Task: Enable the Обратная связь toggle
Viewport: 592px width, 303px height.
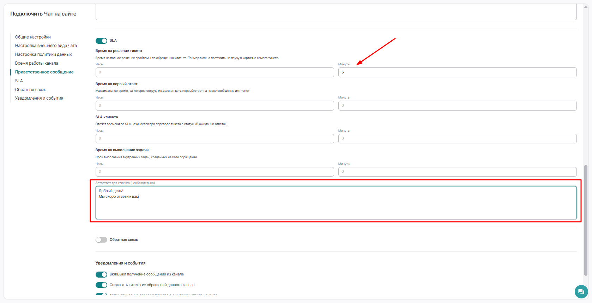Action: point(101,240)
